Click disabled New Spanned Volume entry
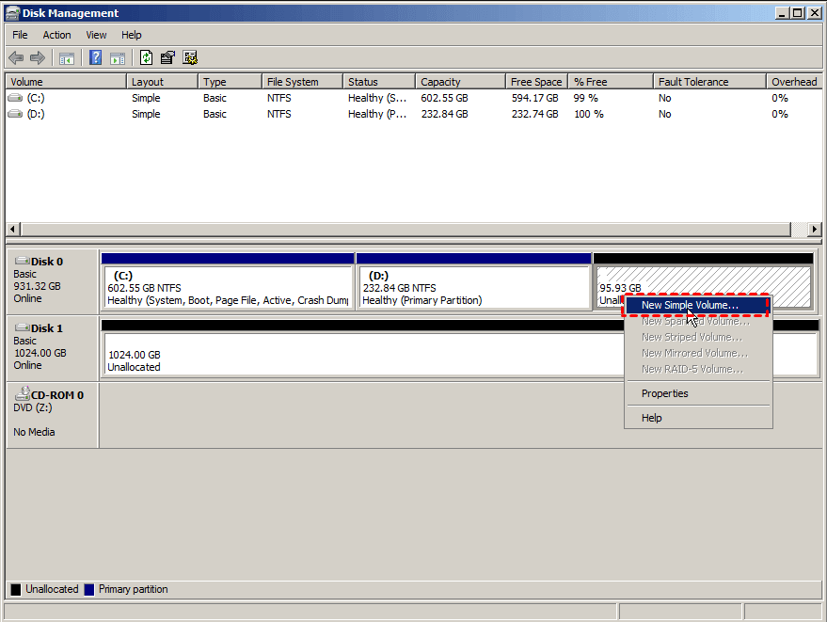The image size is (827, 622). tap(698, 321)
